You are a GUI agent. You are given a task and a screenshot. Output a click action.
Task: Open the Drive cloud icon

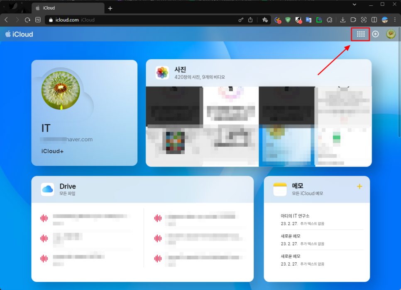(x=47, y=189)
